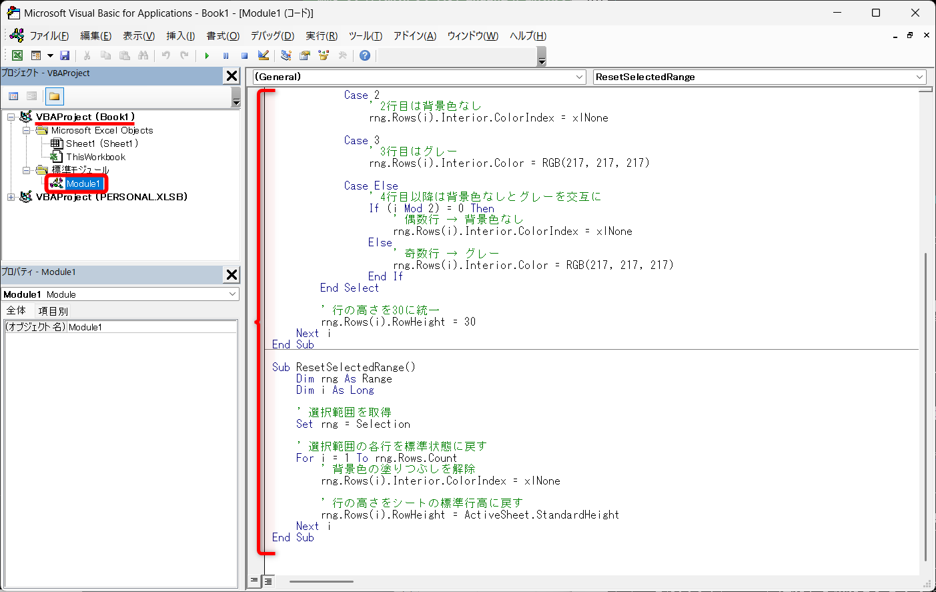The height and width of the screenshot is (592, 936).
Task: Click the 'Set rng = Selection' code line
Action: coord(353,424)
